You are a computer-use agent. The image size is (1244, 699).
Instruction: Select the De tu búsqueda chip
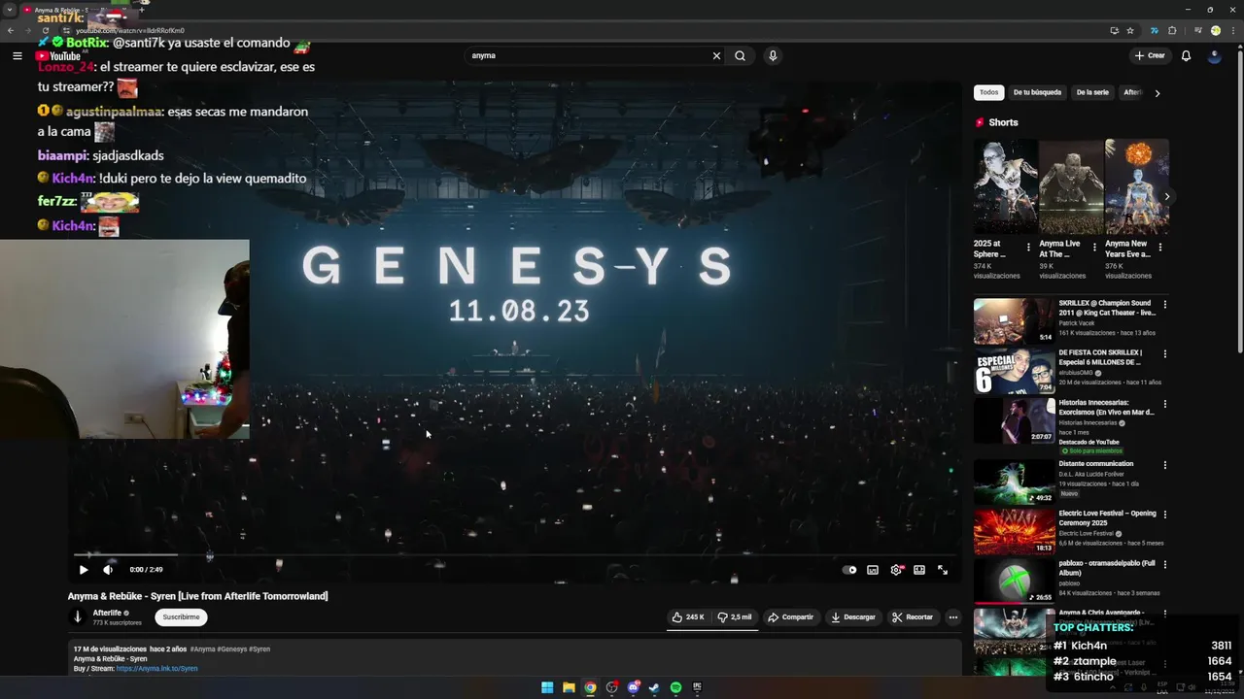point(1037,92)
